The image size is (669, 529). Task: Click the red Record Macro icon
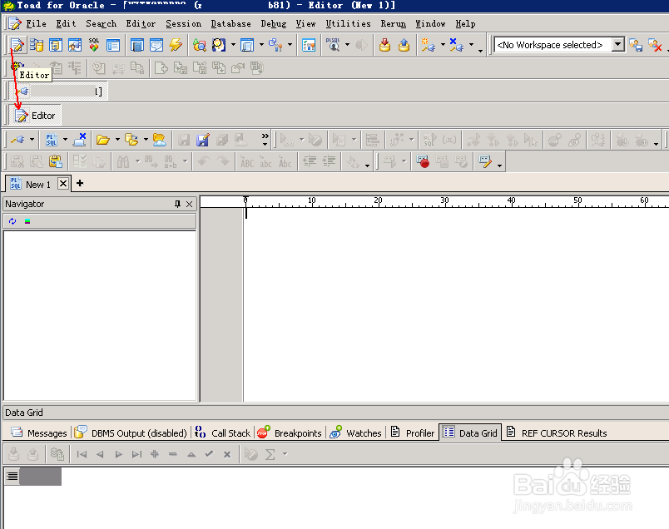(423, 161)
